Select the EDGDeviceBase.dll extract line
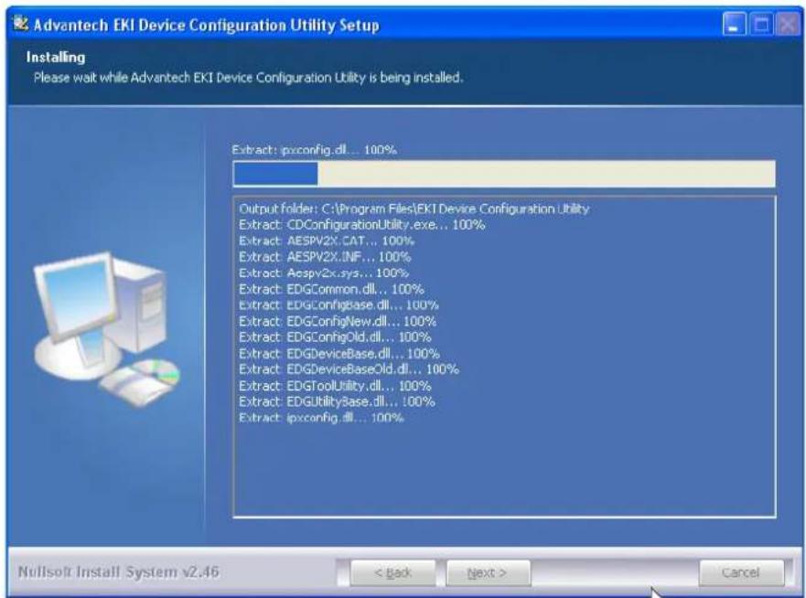The image size is (806, 598). point(339,354)
